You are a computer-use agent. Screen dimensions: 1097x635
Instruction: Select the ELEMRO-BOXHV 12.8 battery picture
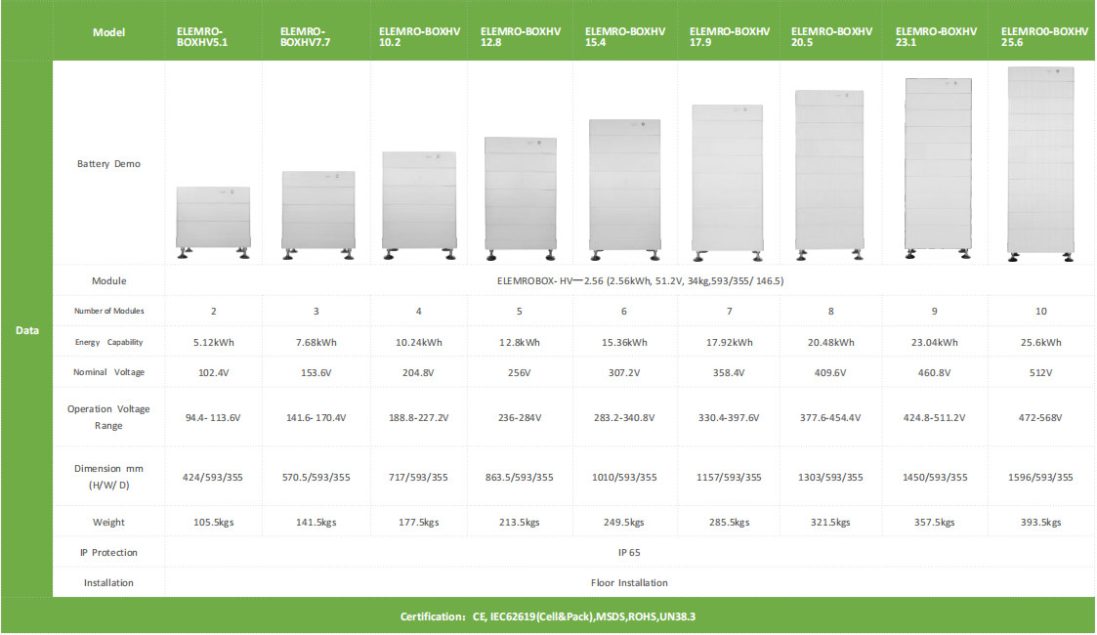click(x=520, y=197)
